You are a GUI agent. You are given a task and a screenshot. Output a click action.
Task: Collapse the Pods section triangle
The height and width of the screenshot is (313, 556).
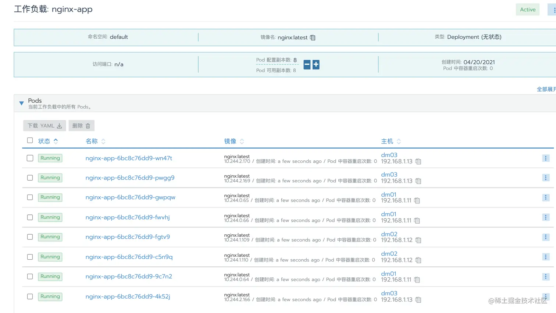21,103
